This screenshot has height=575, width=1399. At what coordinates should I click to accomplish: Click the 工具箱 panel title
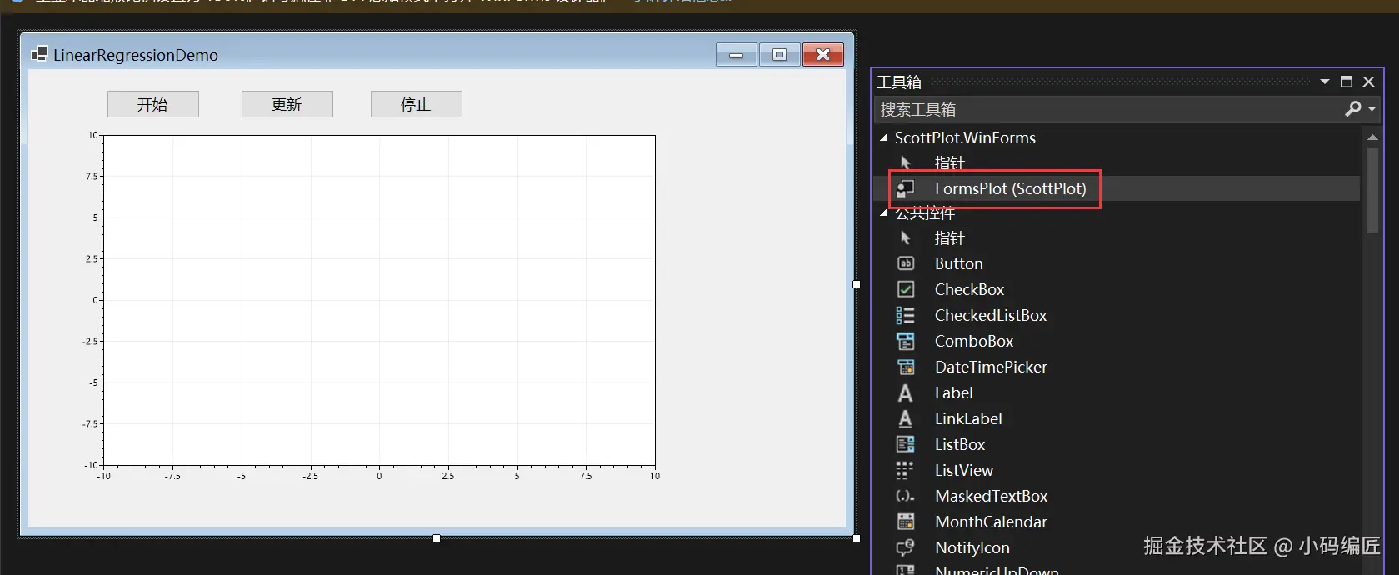pos(899,82)
